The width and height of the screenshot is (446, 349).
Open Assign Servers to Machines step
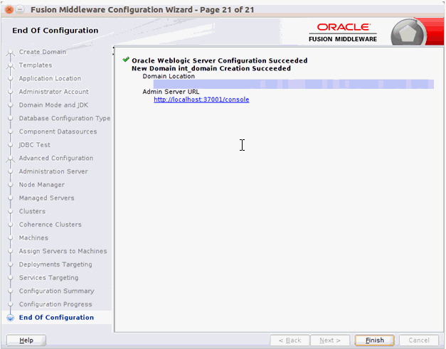(63, 251)
